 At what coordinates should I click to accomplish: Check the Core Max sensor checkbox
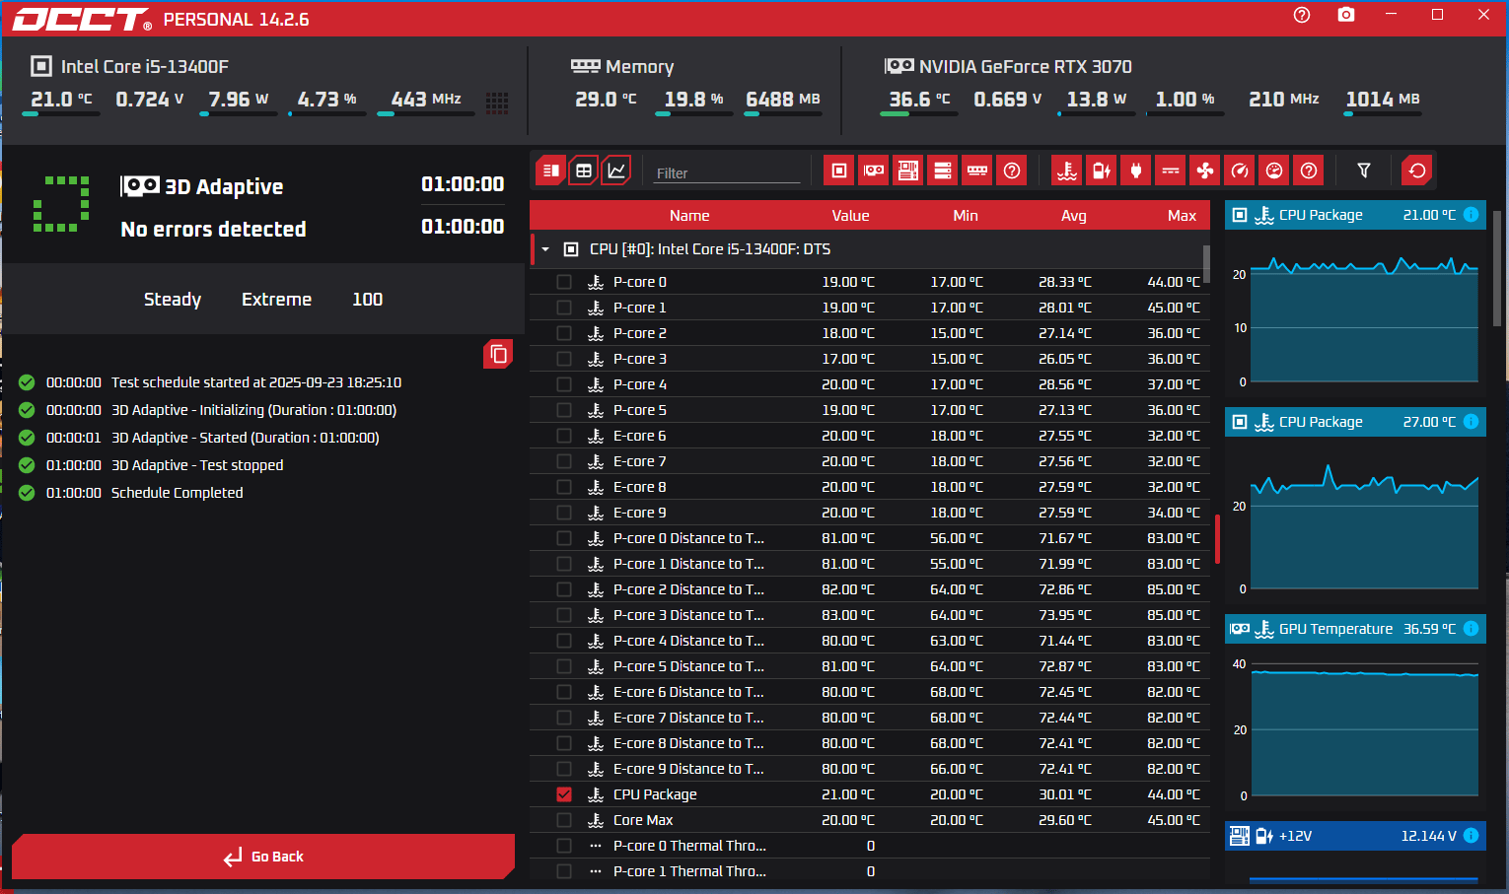tap(564, 820)
